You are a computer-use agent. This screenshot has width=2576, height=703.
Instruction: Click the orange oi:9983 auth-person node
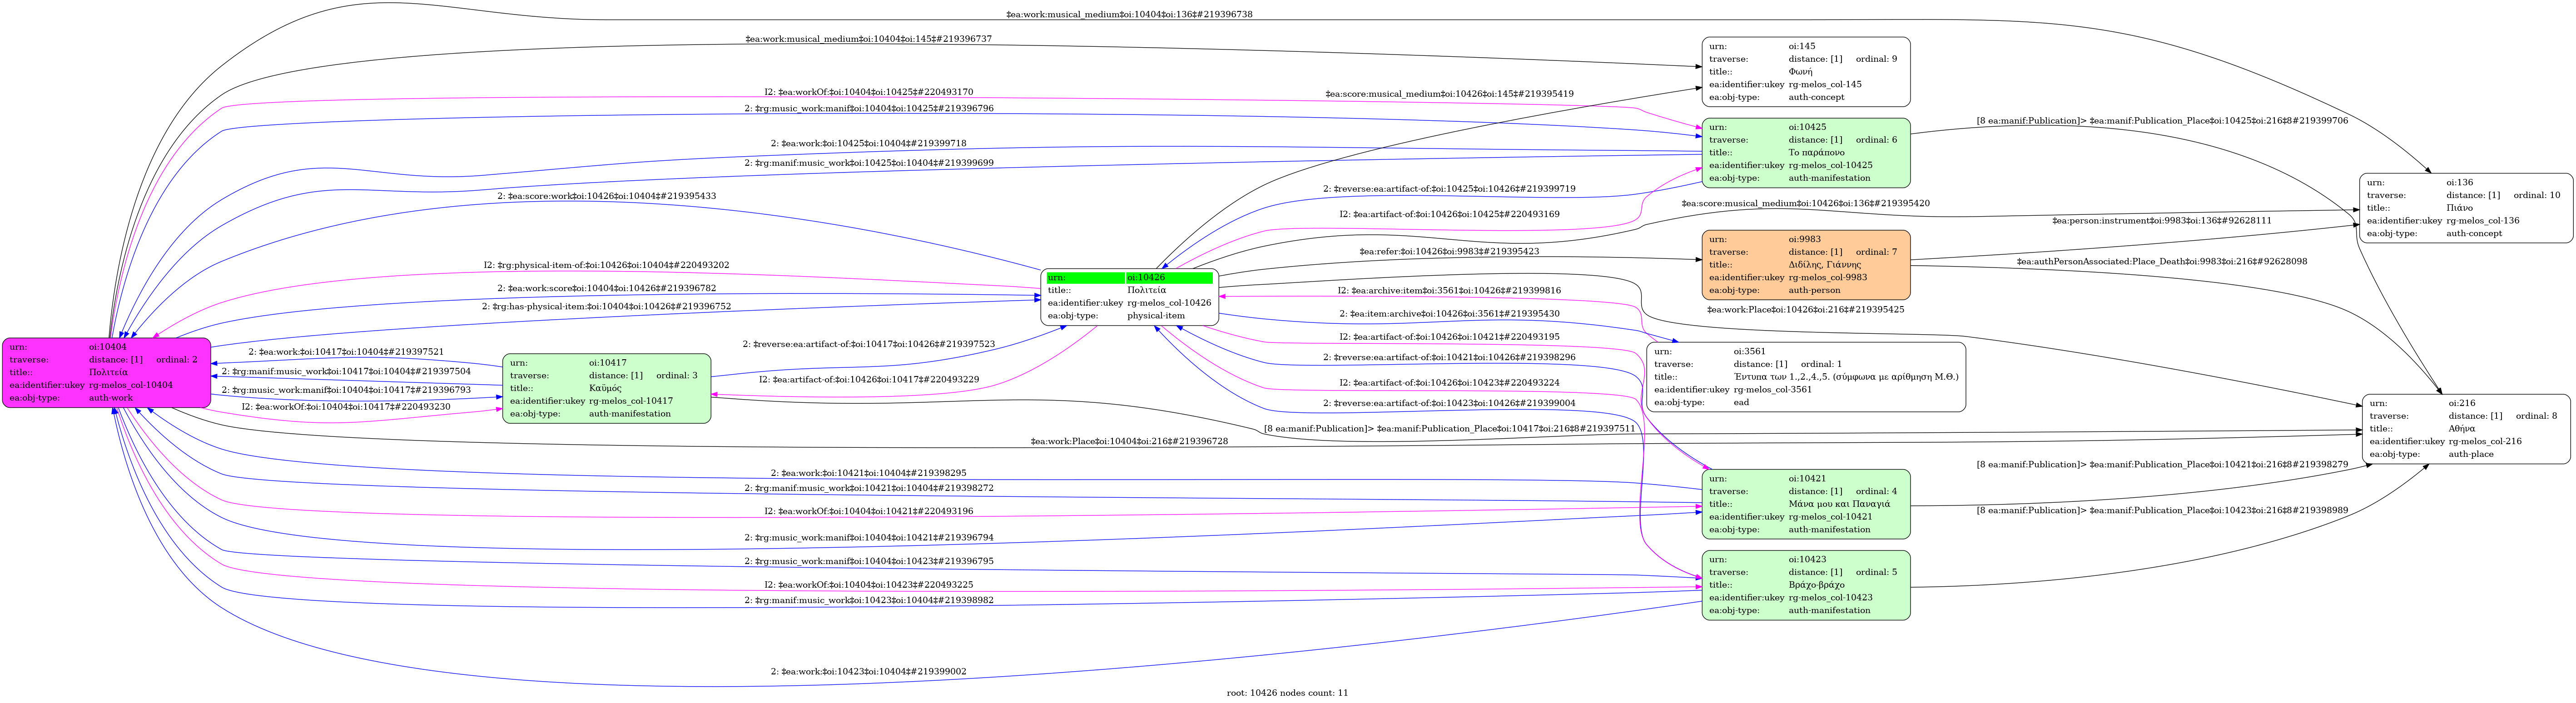click(1805, 265)
